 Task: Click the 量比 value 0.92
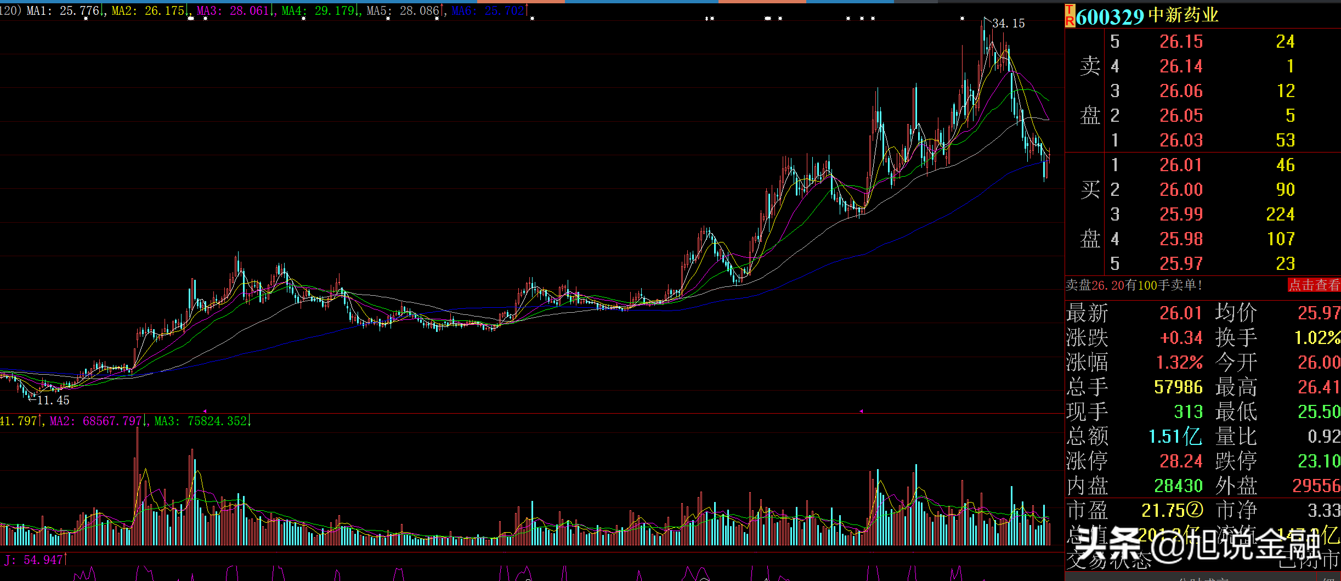[x=1324, y=437]
